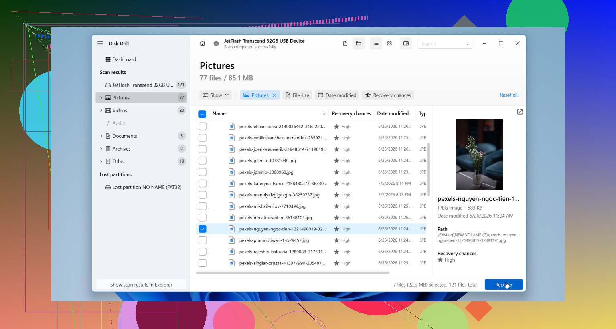Select the Other category
The width and height of the screenshot is (616, 329).
(141, 161)
